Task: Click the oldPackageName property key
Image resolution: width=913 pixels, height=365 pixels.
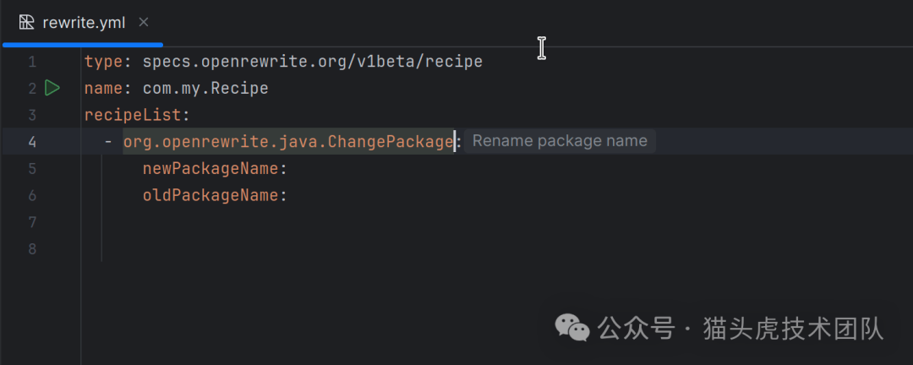Action: (210, 195)
